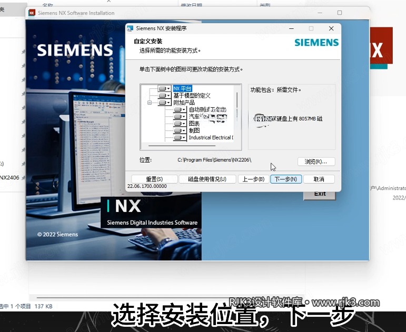Select NX 平台 in feature tree

[182, 88]
